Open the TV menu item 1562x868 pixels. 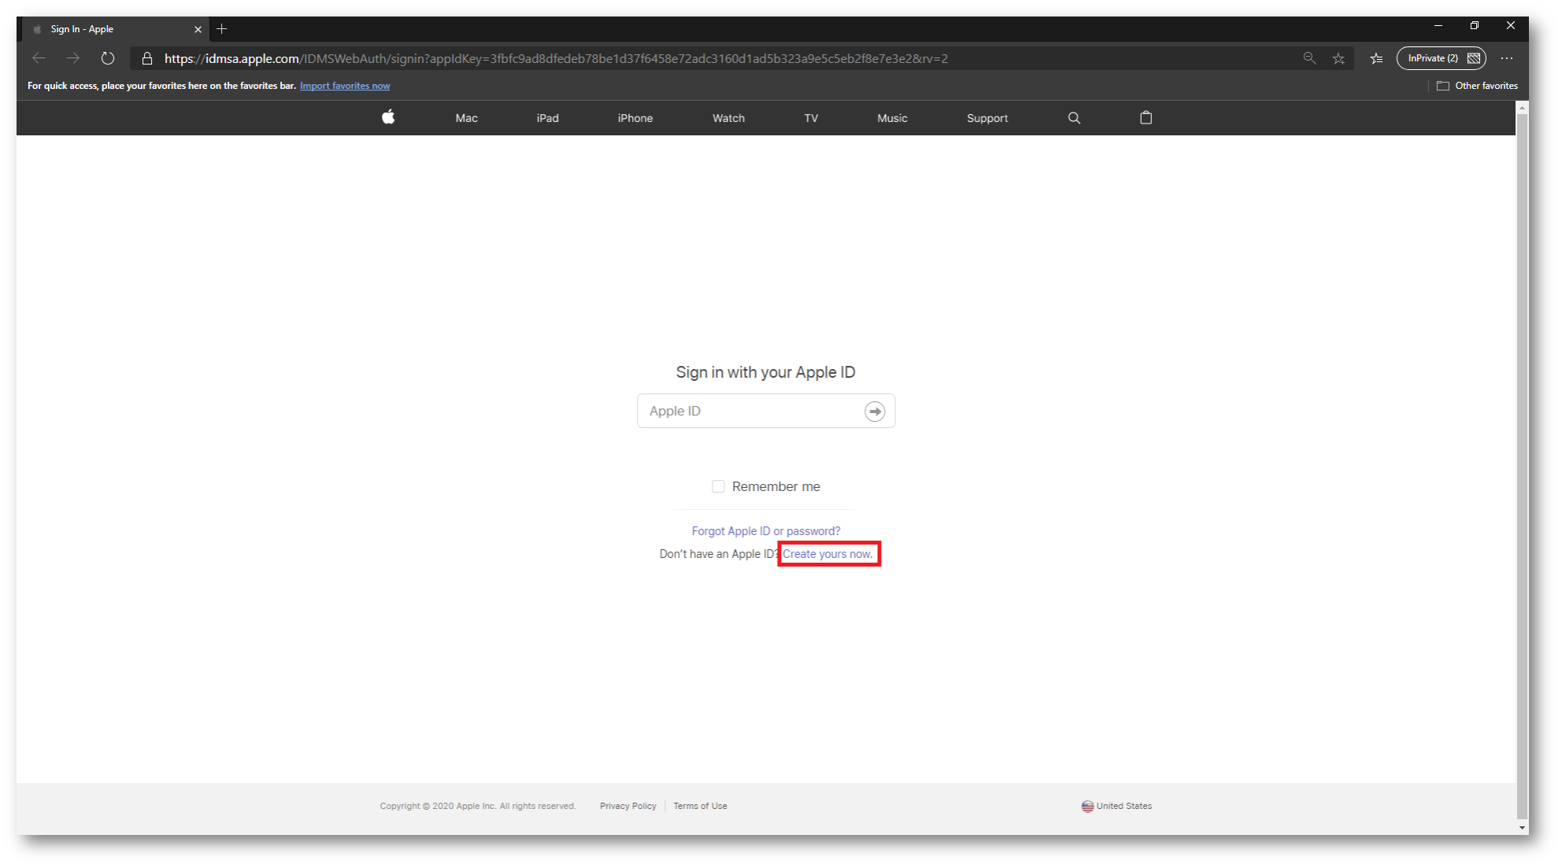click(x=811, y=118)
